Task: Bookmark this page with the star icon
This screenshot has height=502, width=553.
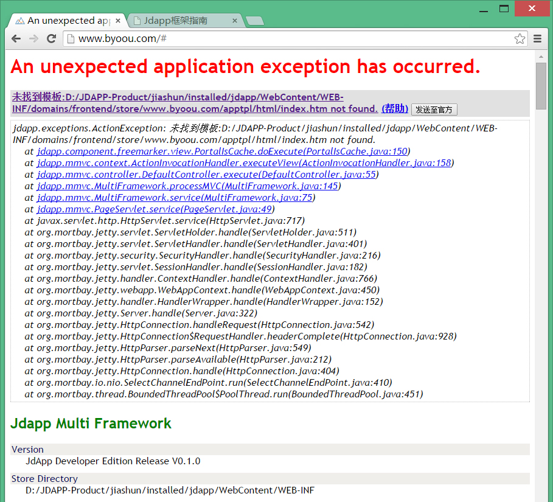Action: click(520, 39)
